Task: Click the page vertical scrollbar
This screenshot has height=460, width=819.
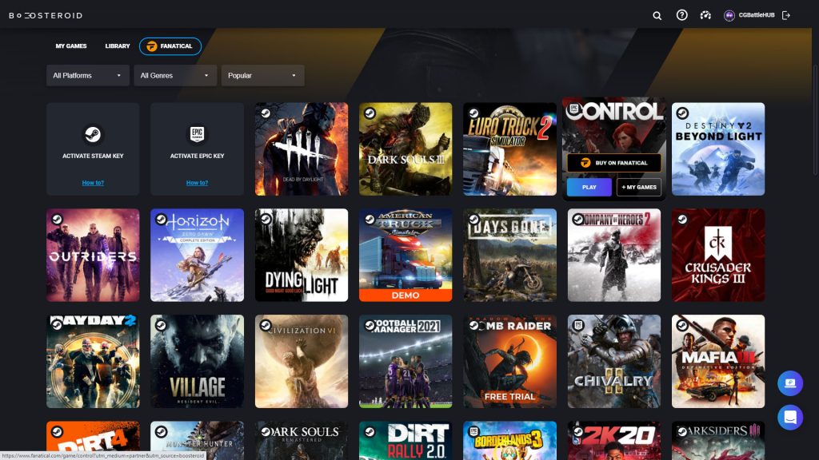Action: coord(816,120)
